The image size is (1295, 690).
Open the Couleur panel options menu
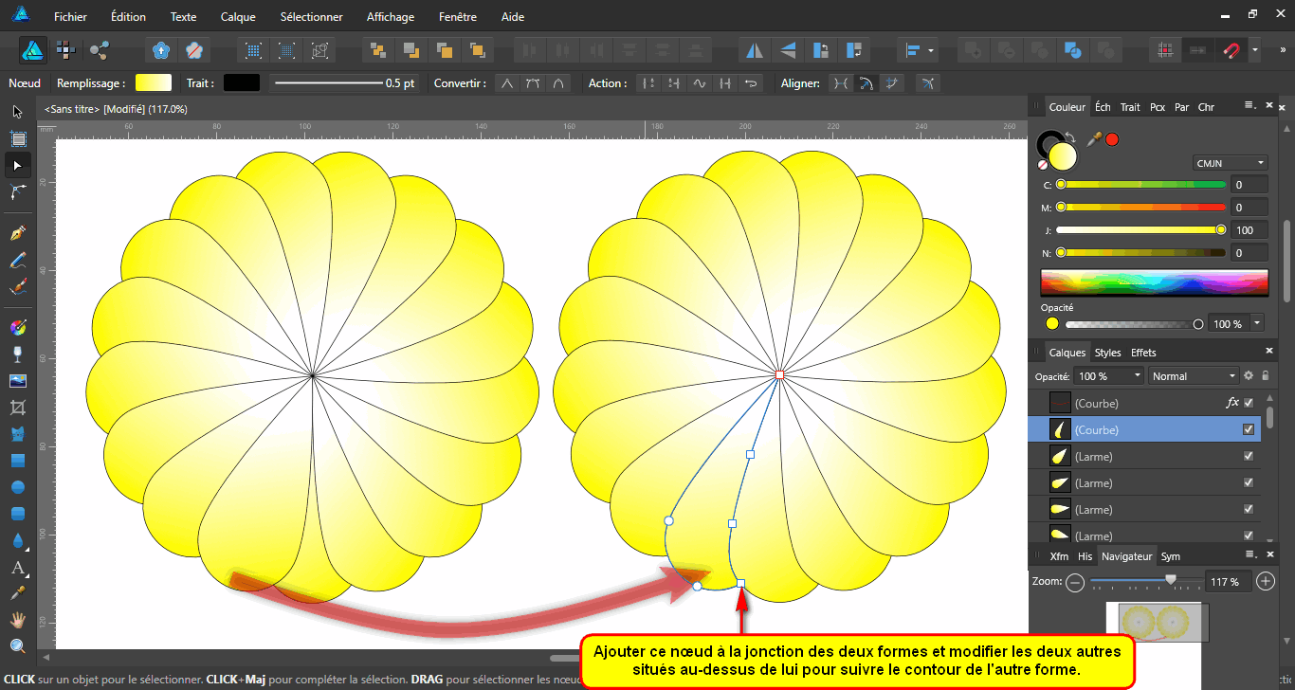1249,106
